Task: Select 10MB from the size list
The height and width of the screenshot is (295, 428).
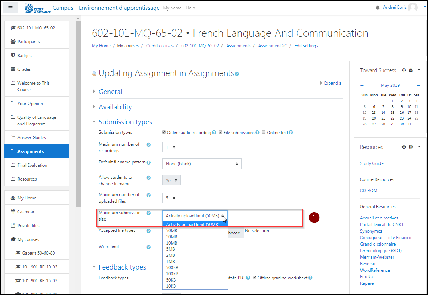Action: coord(172,243)
